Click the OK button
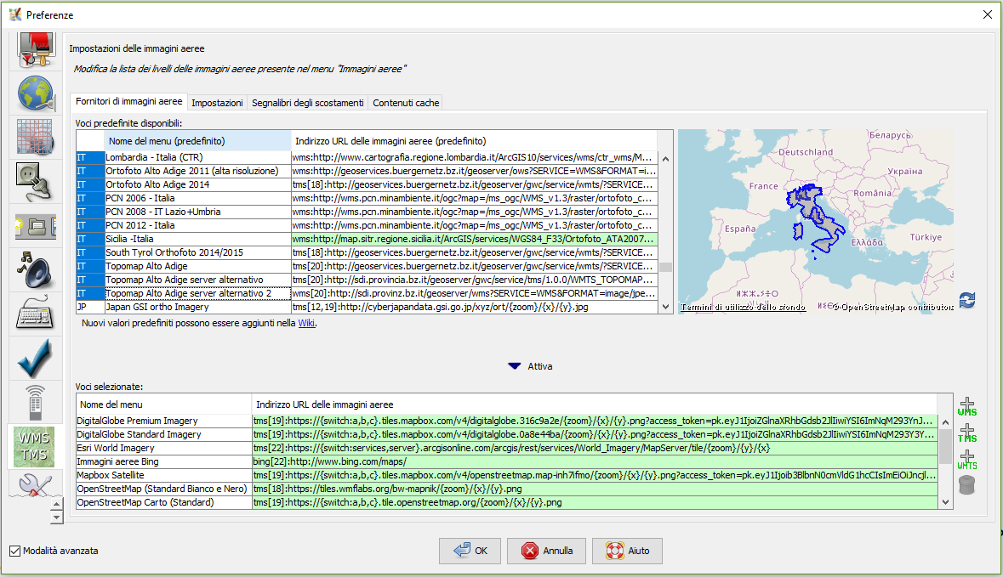This screenshot has width=1003, height=577. [470, 551]
